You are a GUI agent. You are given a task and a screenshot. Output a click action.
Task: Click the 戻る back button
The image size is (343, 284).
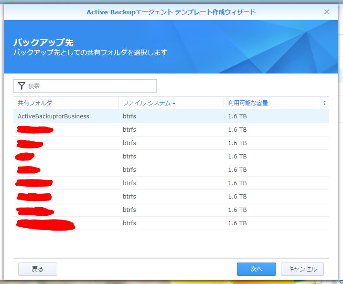38,269
